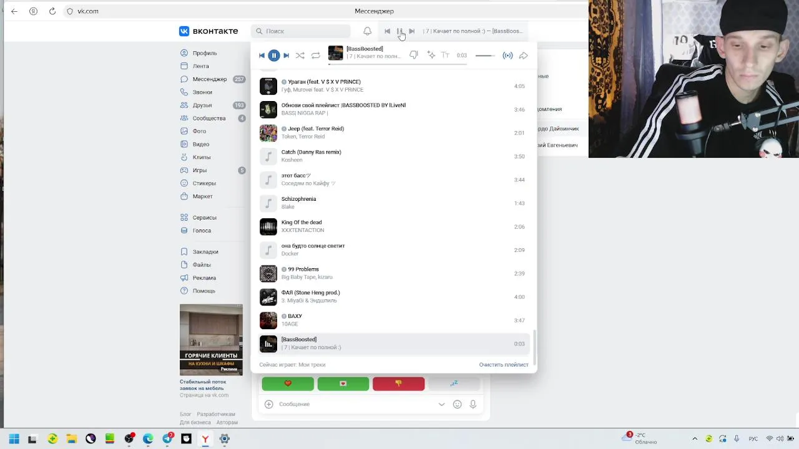
Task: Toggle broadcast audio to status icon
Action: click(507, 56)
